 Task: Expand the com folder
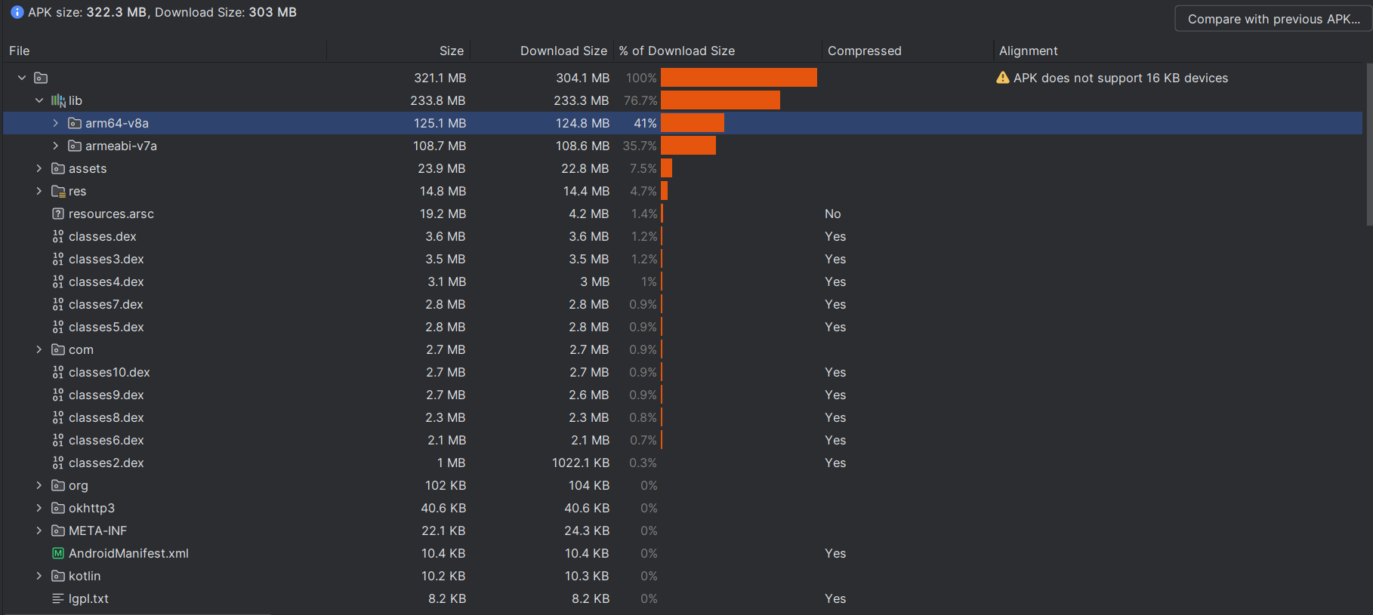(x=39, y=349)
